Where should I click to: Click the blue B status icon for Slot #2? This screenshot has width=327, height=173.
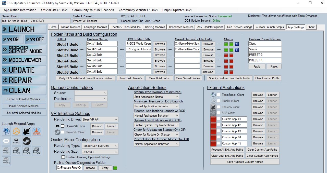click(237, 50)
